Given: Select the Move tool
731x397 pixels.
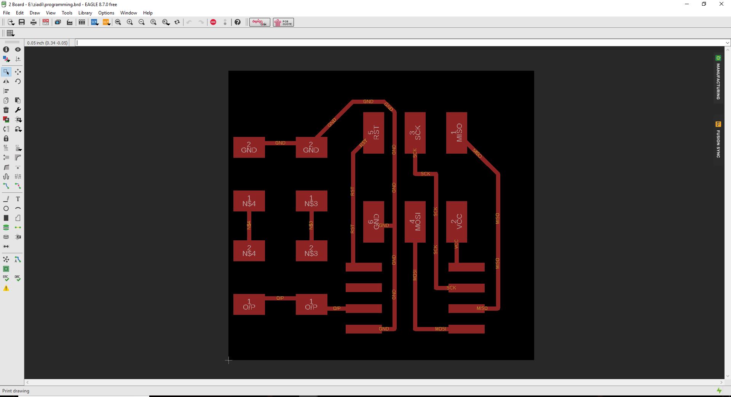Looking at the screenshot, I should (x=18, y=72).
